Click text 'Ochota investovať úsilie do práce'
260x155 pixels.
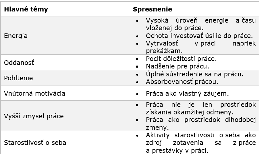pyautogui.click(x=199, y=36)
